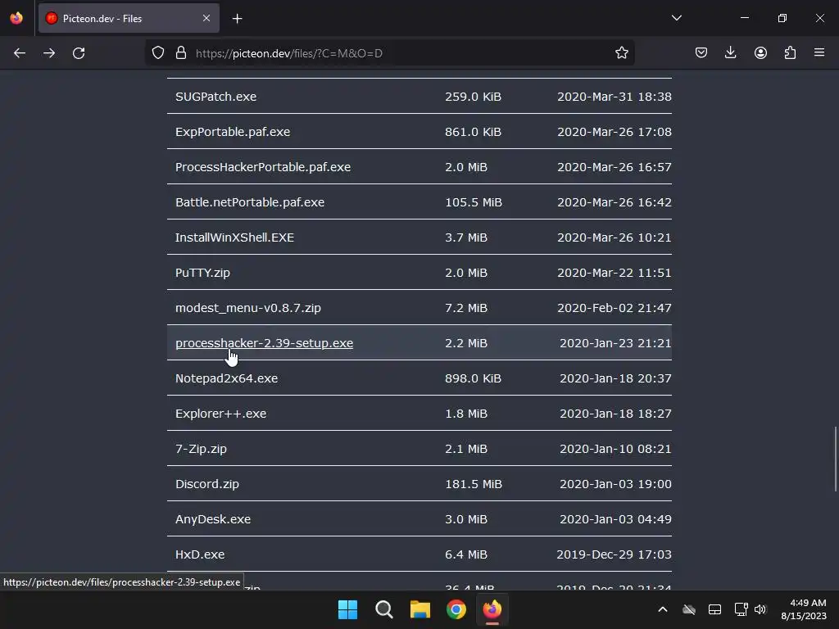List all tabs dropdown arrow
The width and height of the screenshot is (839, 629).
676,18
